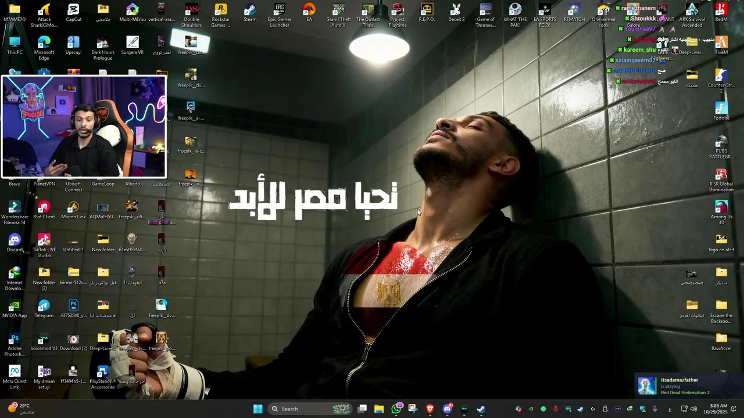Launch WHAT THE PAK! shortcut
The image size is (744, 418).
515,15
